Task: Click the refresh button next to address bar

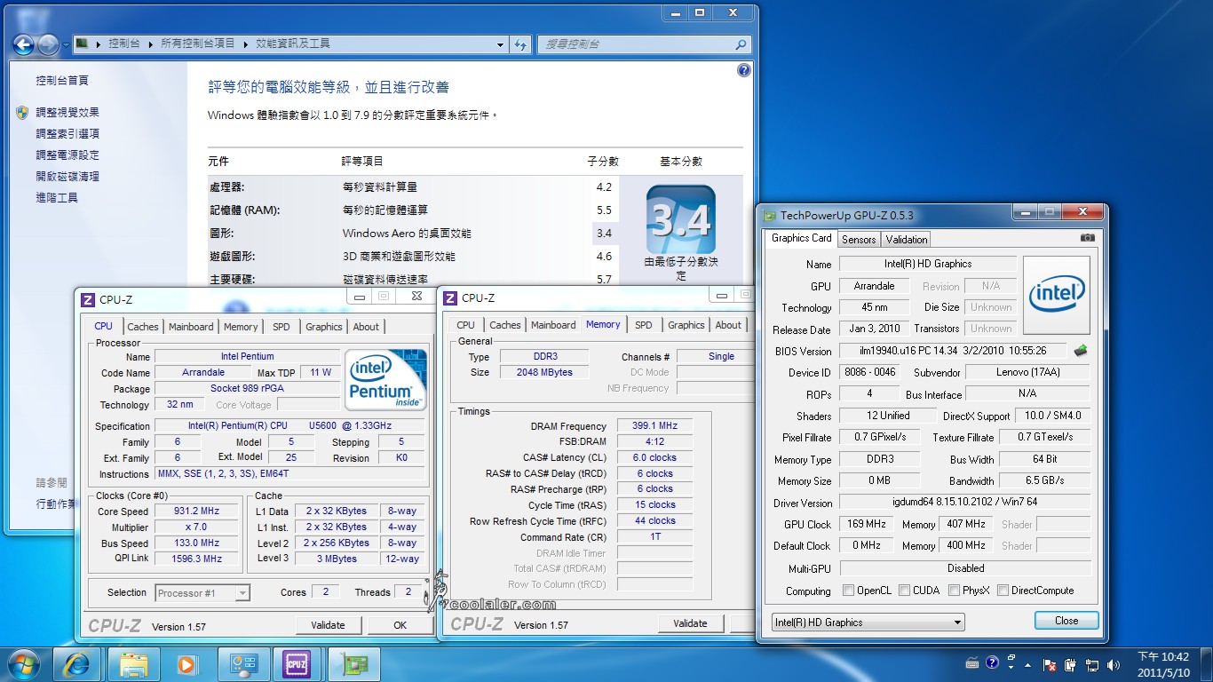Action: tap(521, 44)
